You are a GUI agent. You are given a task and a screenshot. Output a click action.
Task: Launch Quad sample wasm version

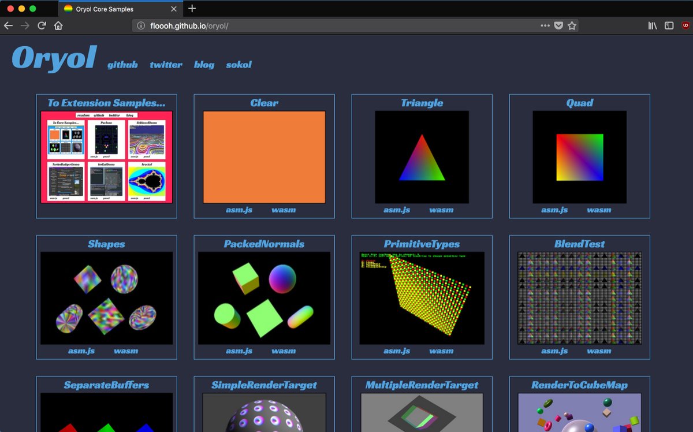tap(599, 210)
